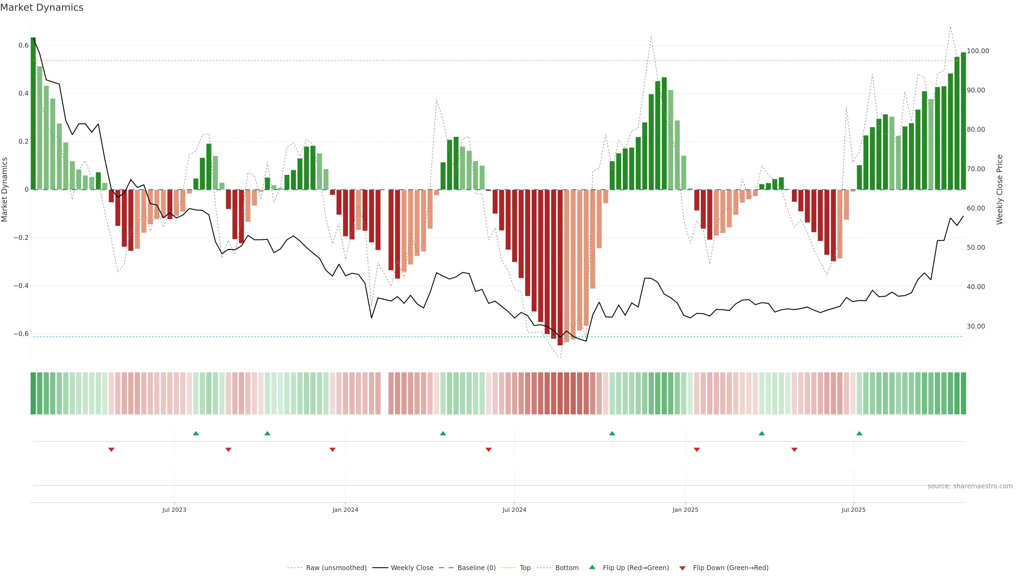Click the first green flip-up marker after Jul 2023
The height and width of the screenshot is (577, 1026).
(196, 433)
